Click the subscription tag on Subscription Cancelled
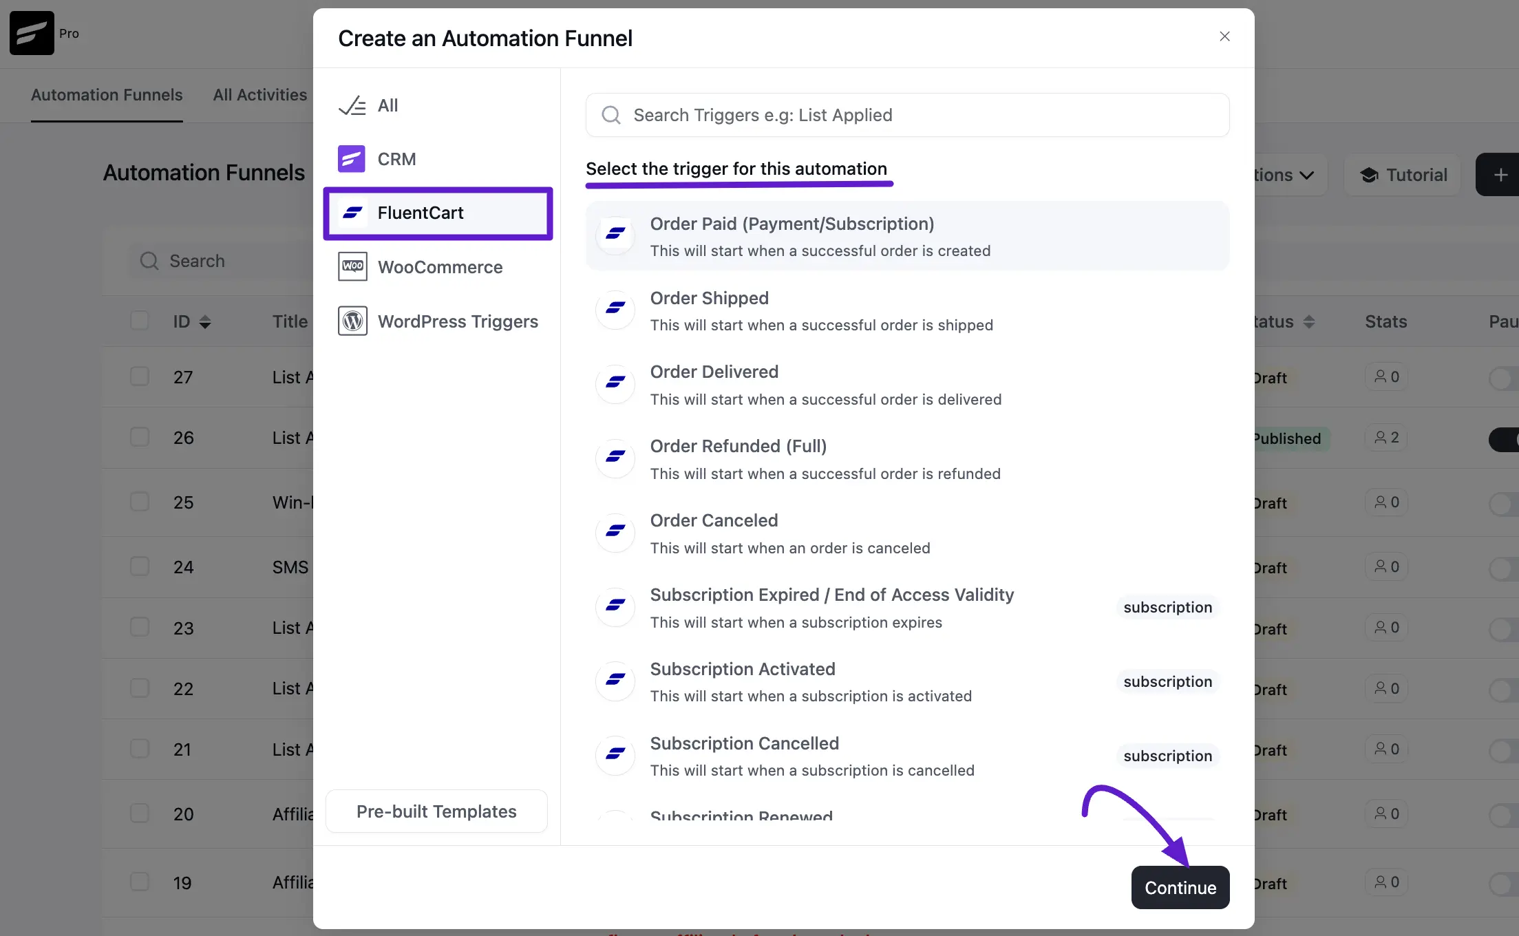1519x936 pixels. point(1168,756)
